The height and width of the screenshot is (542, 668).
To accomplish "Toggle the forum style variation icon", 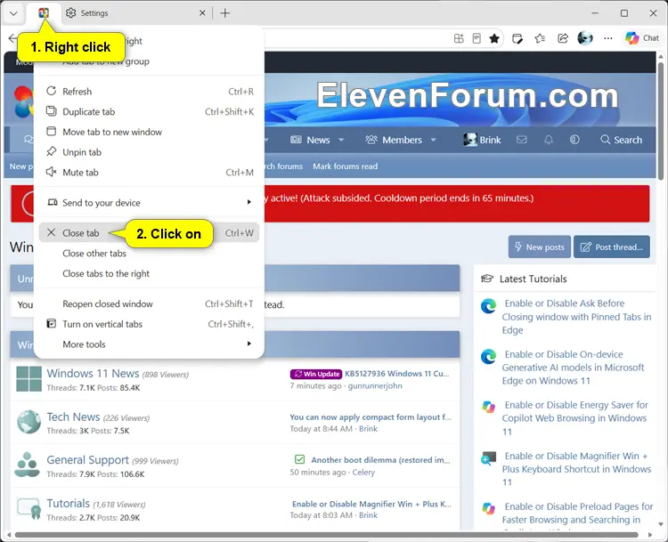I will click(574, 140).
